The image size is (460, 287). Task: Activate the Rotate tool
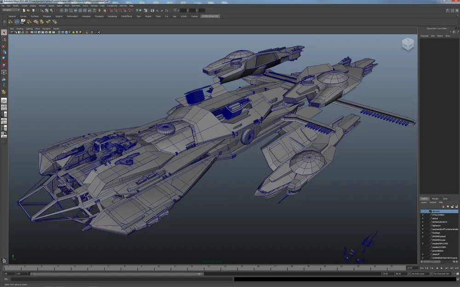coord(4,59)
